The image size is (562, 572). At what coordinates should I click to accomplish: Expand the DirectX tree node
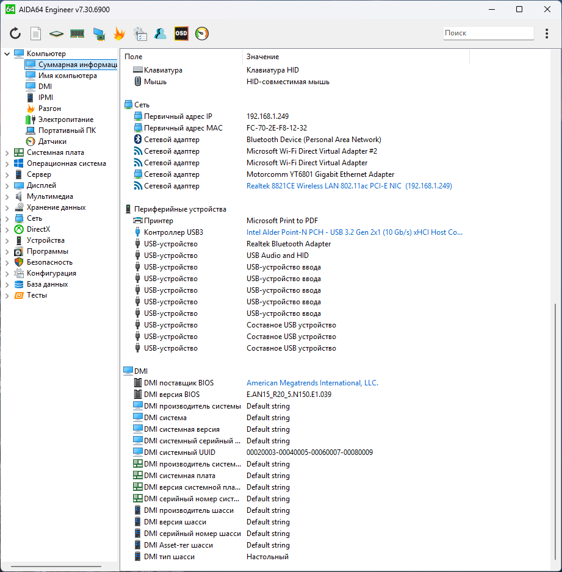[7, 229]
